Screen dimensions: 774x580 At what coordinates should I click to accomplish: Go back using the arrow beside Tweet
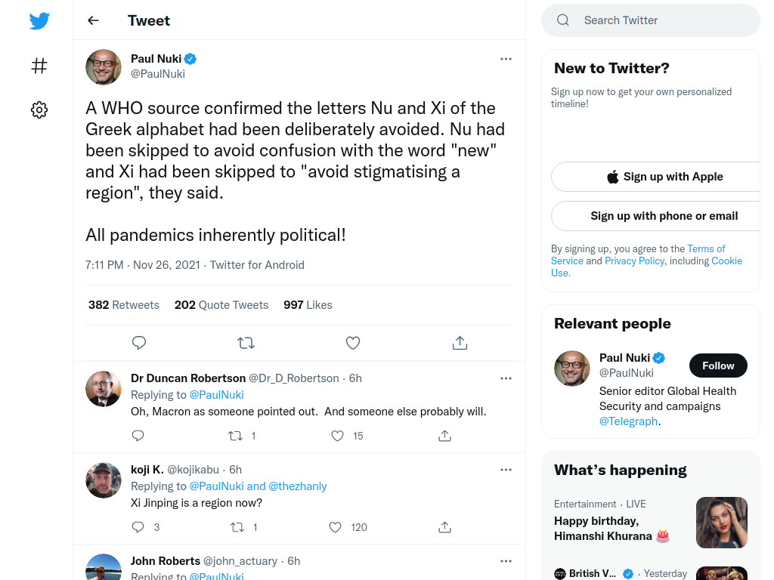pos(93,20)
